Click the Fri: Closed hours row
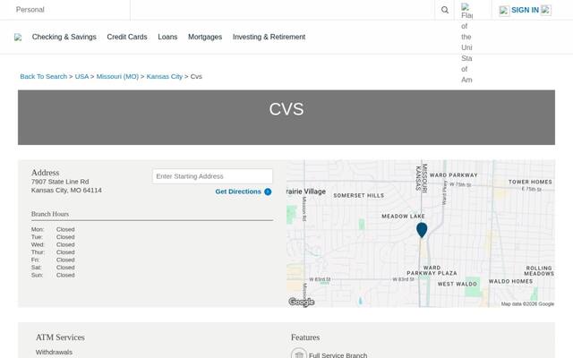 pos(53,260)
